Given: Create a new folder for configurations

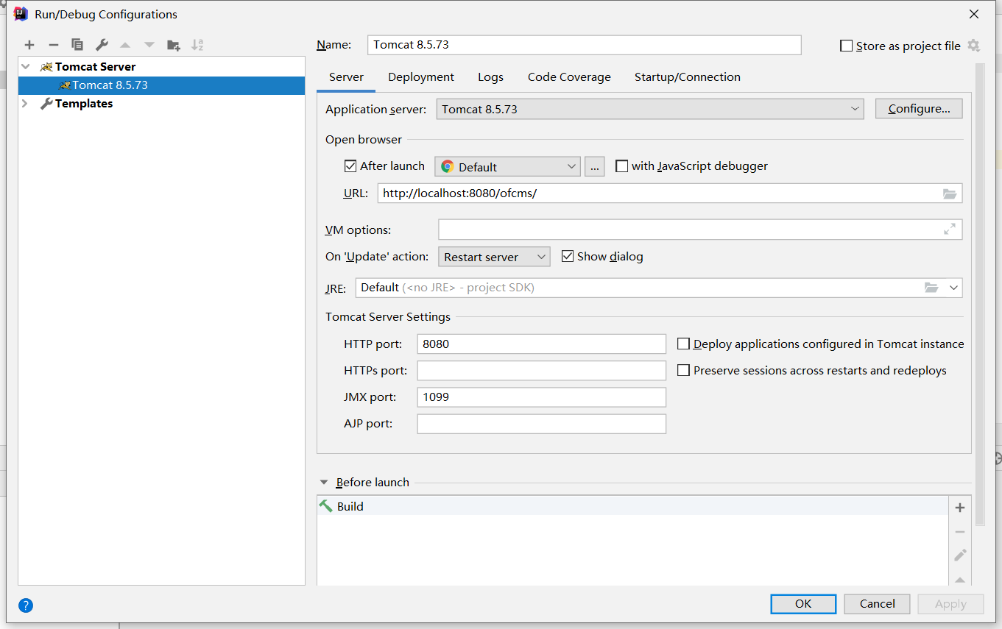Looking at the screenshot, I should (174, 45).
